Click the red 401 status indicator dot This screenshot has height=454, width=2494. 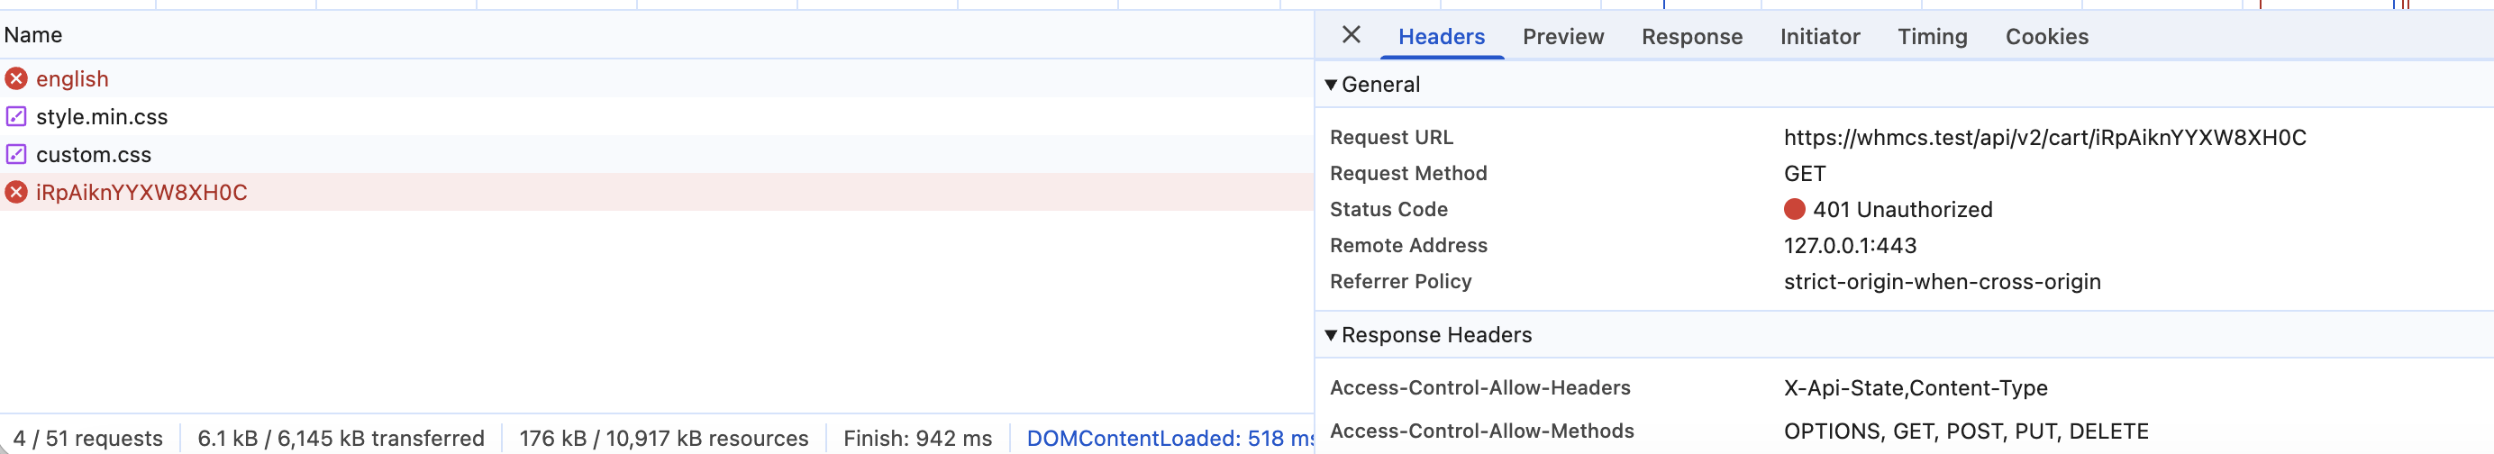(x=1794, y=209)
